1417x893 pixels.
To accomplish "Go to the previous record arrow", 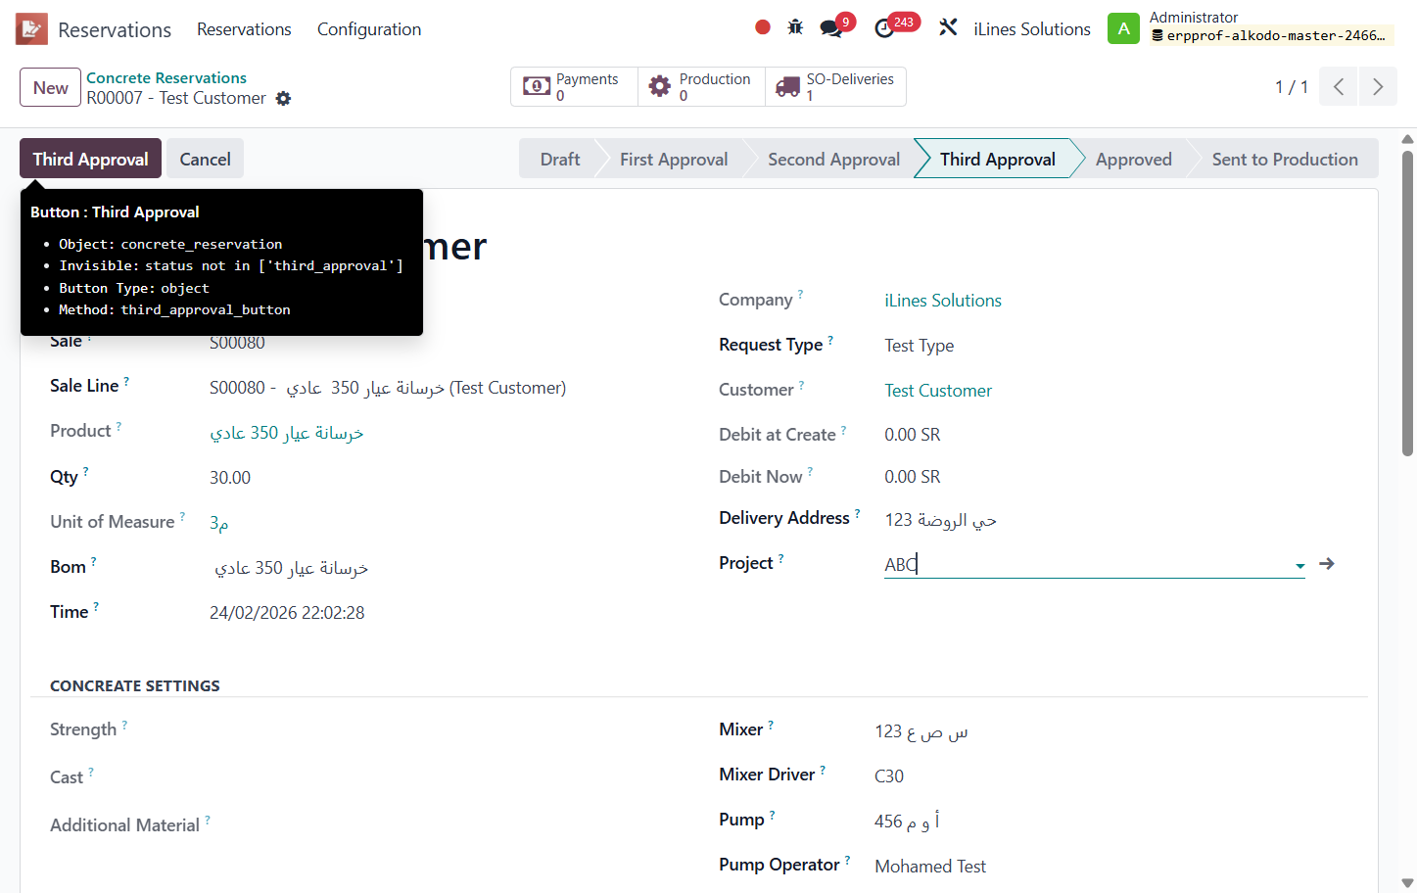I will tap(1339, 86).
